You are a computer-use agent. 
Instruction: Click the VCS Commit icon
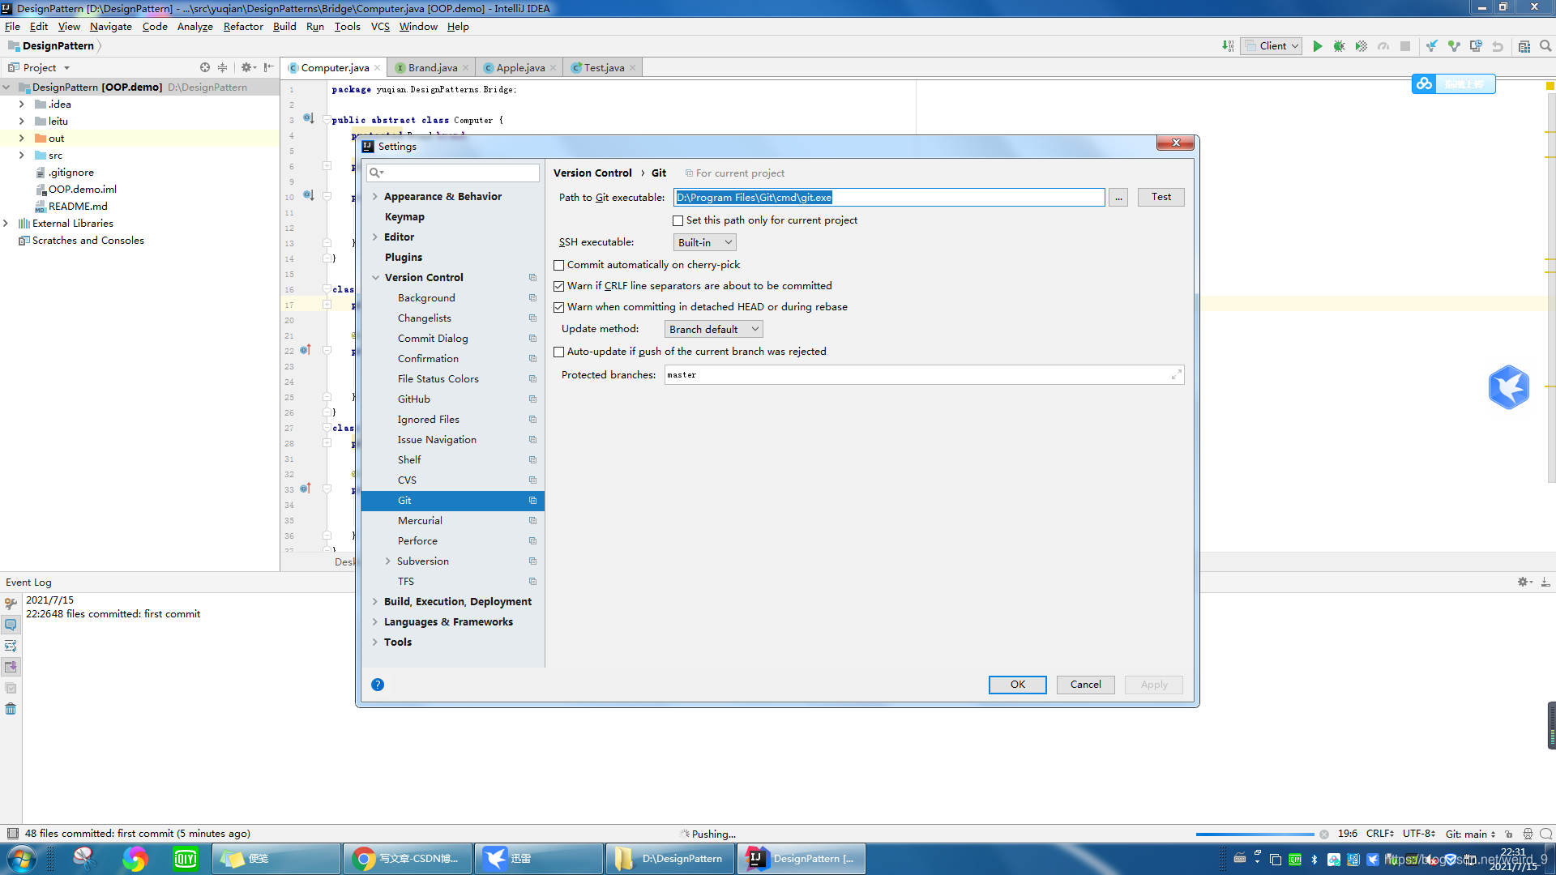coord(1454,46)
